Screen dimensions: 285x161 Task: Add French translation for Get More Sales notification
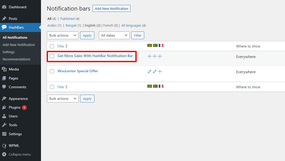point(160,56)
